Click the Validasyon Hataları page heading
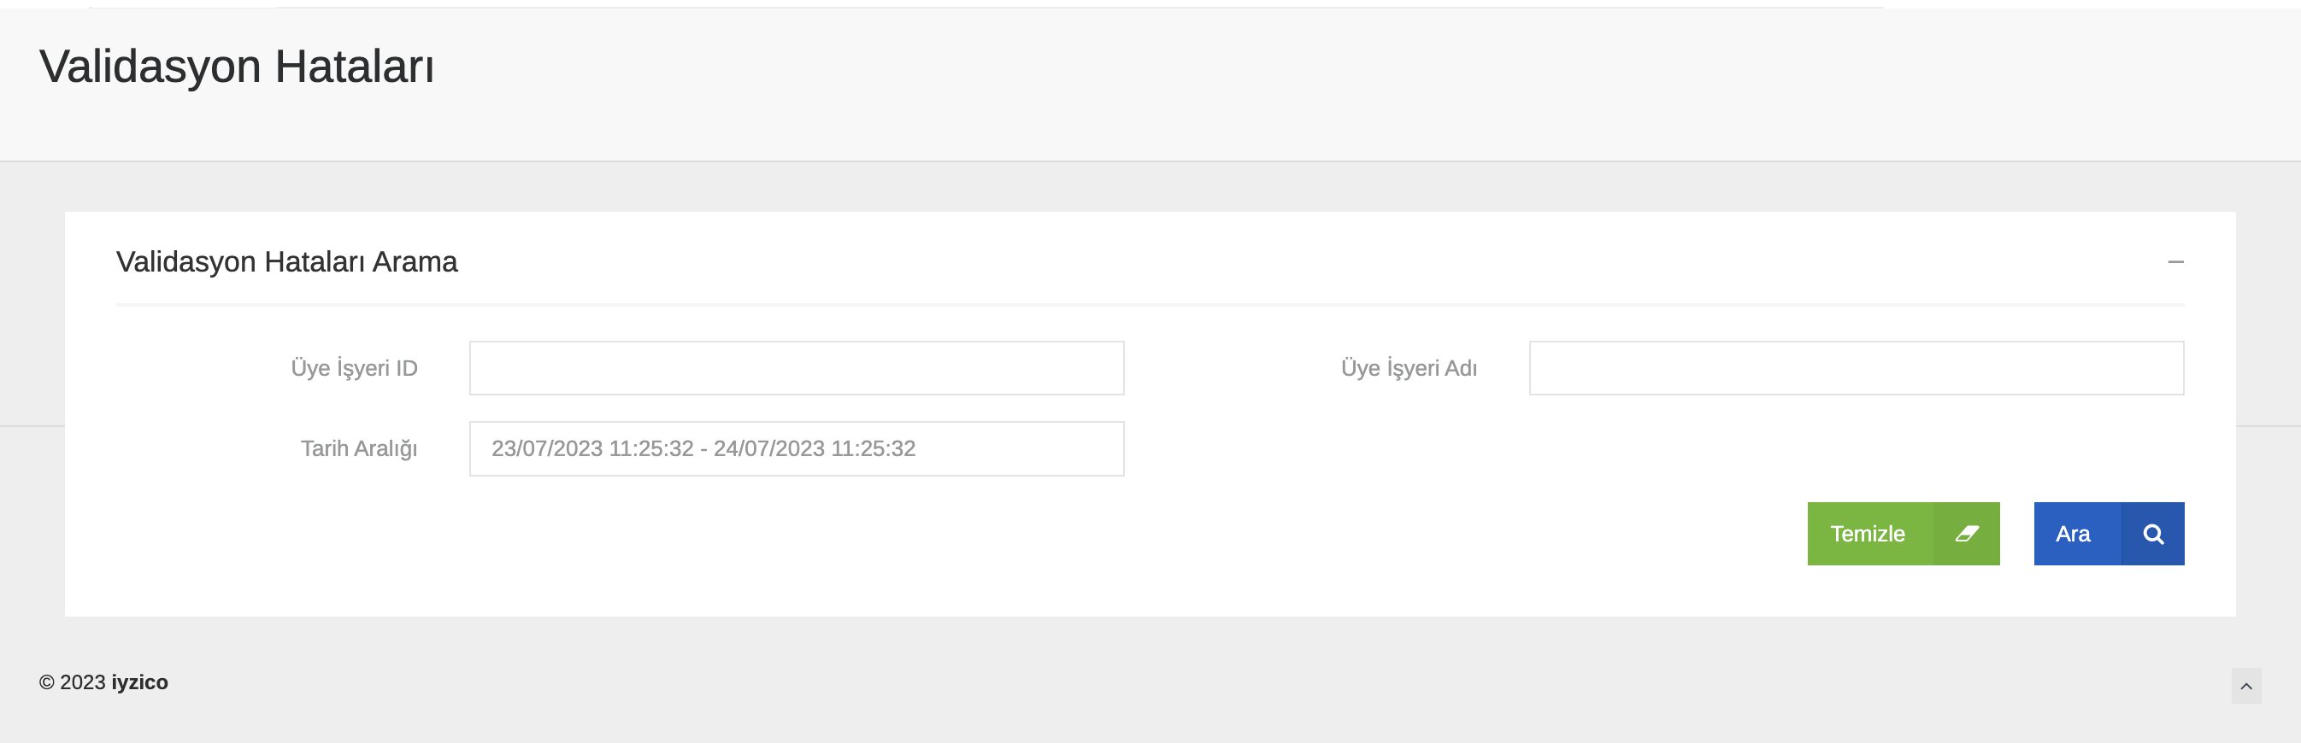2301x743 pixels. (237, 67)
